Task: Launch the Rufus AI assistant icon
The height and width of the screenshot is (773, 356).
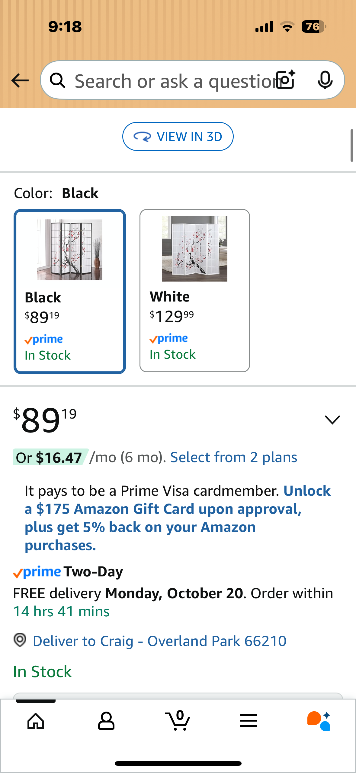Action: [319, 721]
